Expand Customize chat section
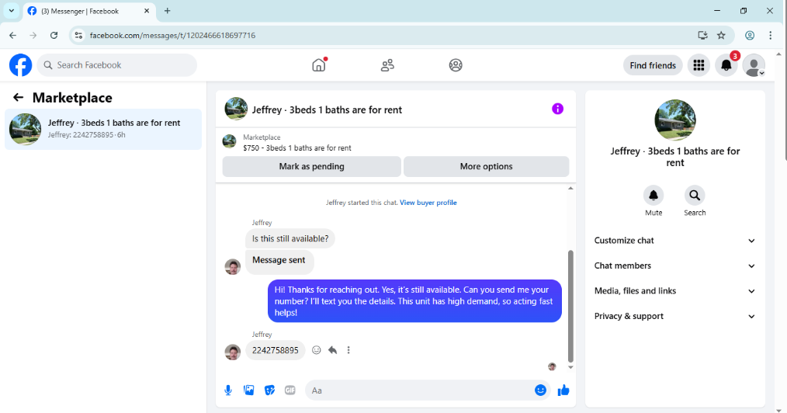787x413 pixels. tap(674, 241)
